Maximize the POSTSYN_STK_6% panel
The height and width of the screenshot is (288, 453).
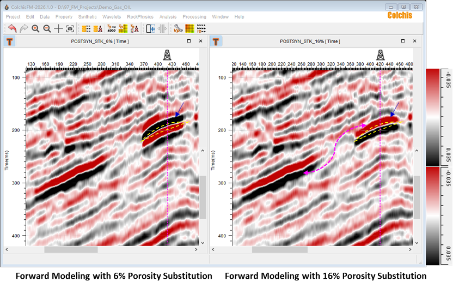tap(189, 41)
